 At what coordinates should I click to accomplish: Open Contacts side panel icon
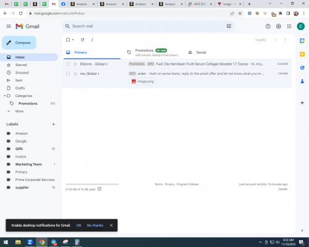click(302, 82)
